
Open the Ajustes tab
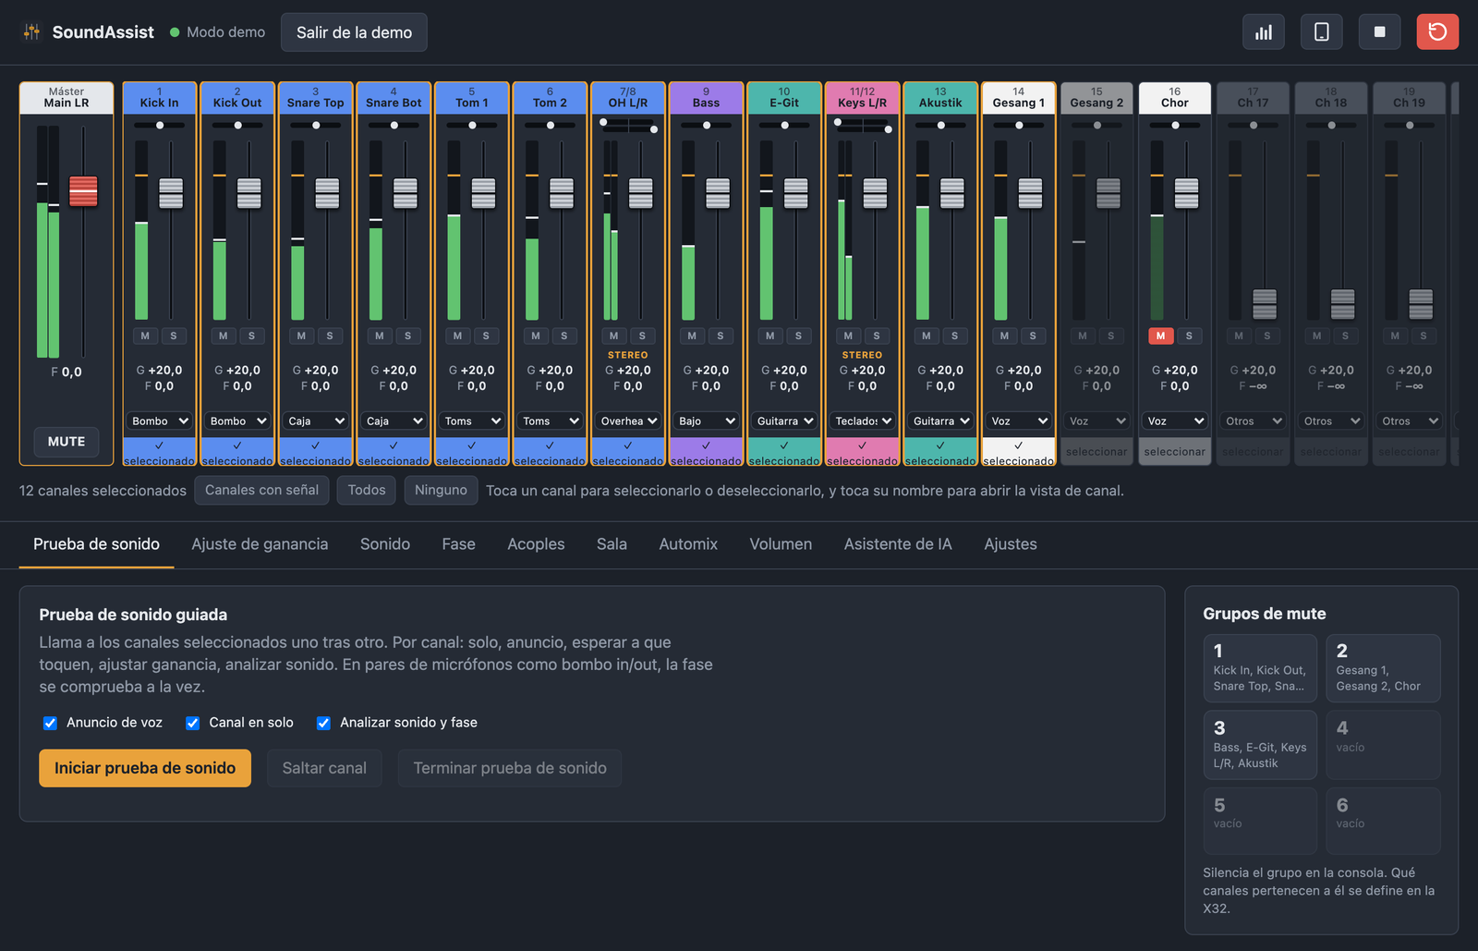coord(1011,544)
